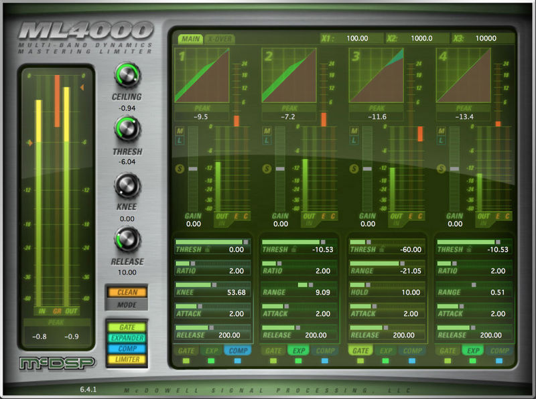Click the Ceiling knob
Viewport: 536px width, 399px height.
(127, 75)
